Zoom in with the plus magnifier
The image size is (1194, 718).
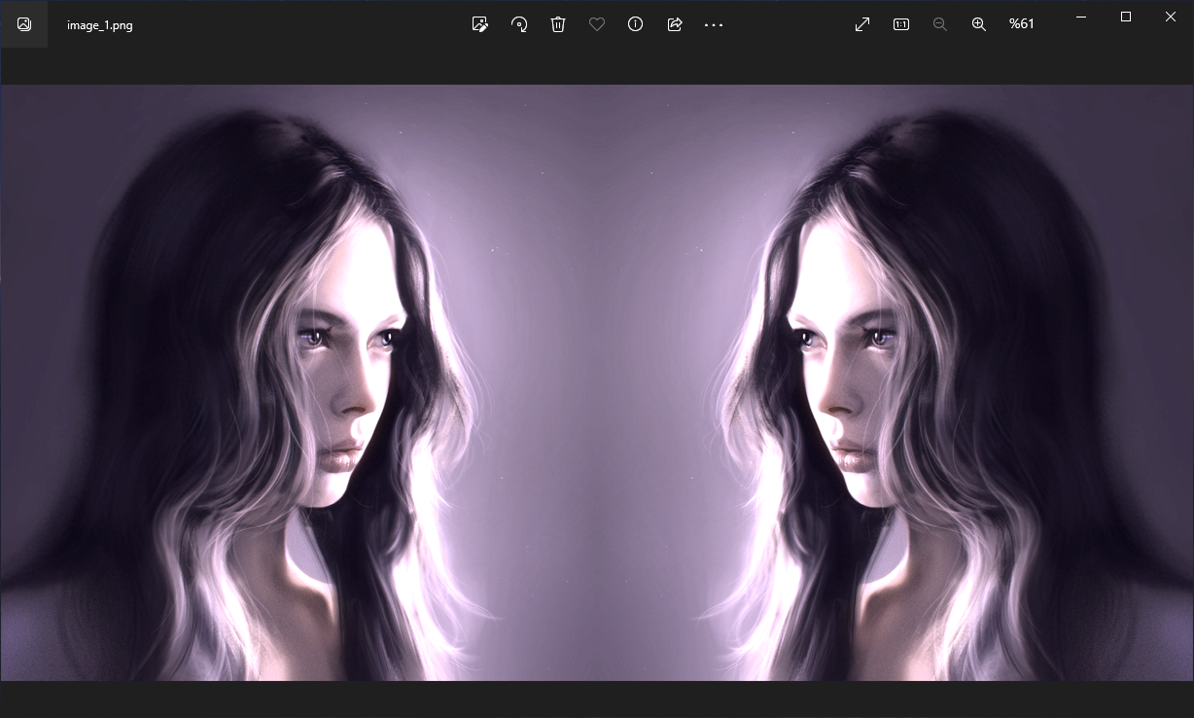click(979, 24)
